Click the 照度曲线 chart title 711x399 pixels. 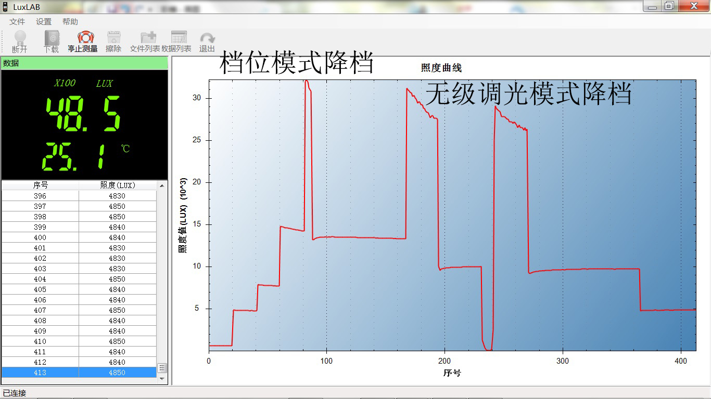(x=441, y=68)
